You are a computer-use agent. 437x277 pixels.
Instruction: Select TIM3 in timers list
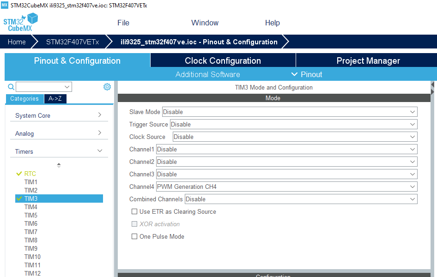point(59,199)
